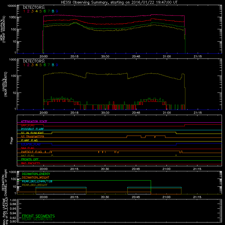This screenshot has width=225, height=225.
Task: Click the DECIMATION_ENERGY legend entry
Action: 36,174
